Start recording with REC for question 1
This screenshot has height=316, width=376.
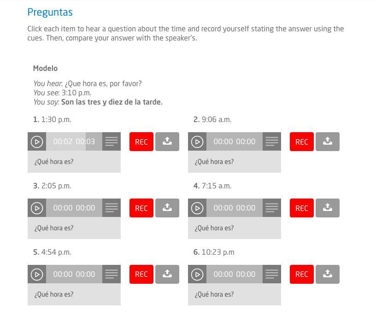(x=141, y=142)
